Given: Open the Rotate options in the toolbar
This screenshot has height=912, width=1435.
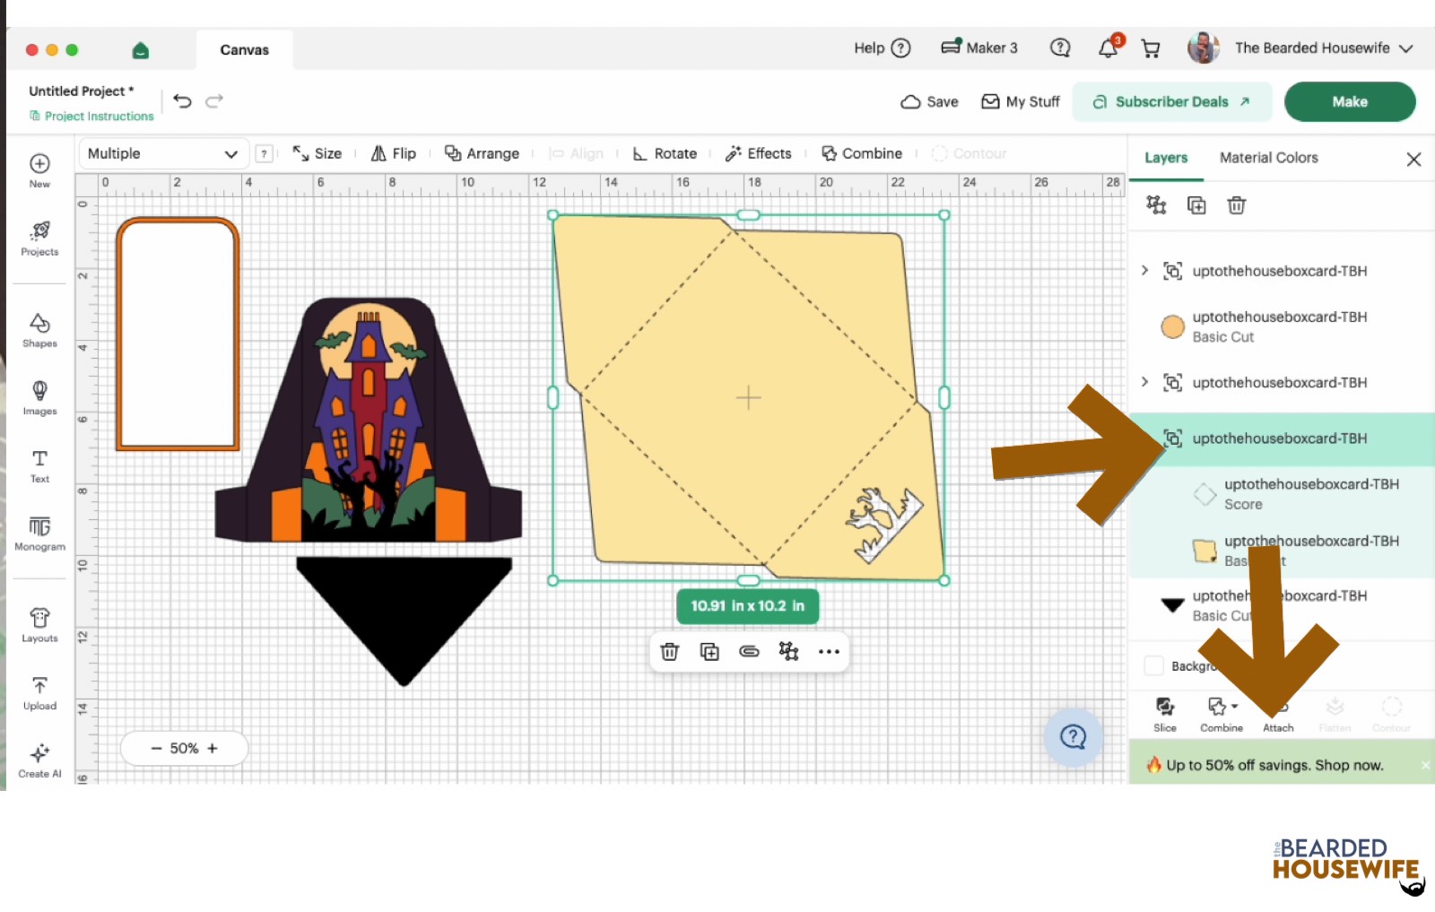Looking at the screenshot, I should (665, 153).
